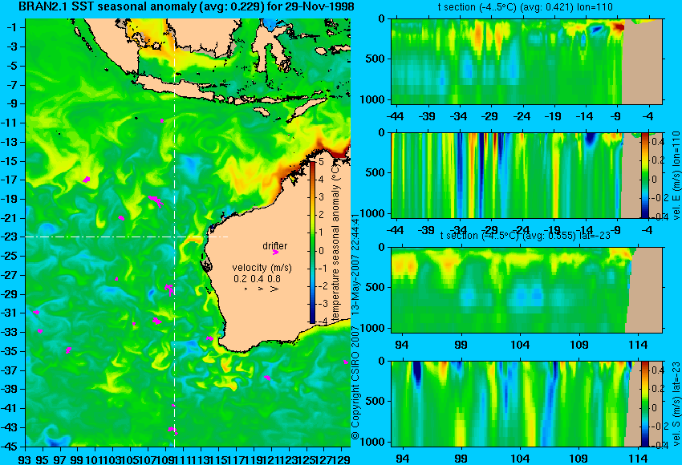Click the '1000' depth tick of lon=110 temperature section
This screenshot has width=682, height=465.
(x=373, y=99)
